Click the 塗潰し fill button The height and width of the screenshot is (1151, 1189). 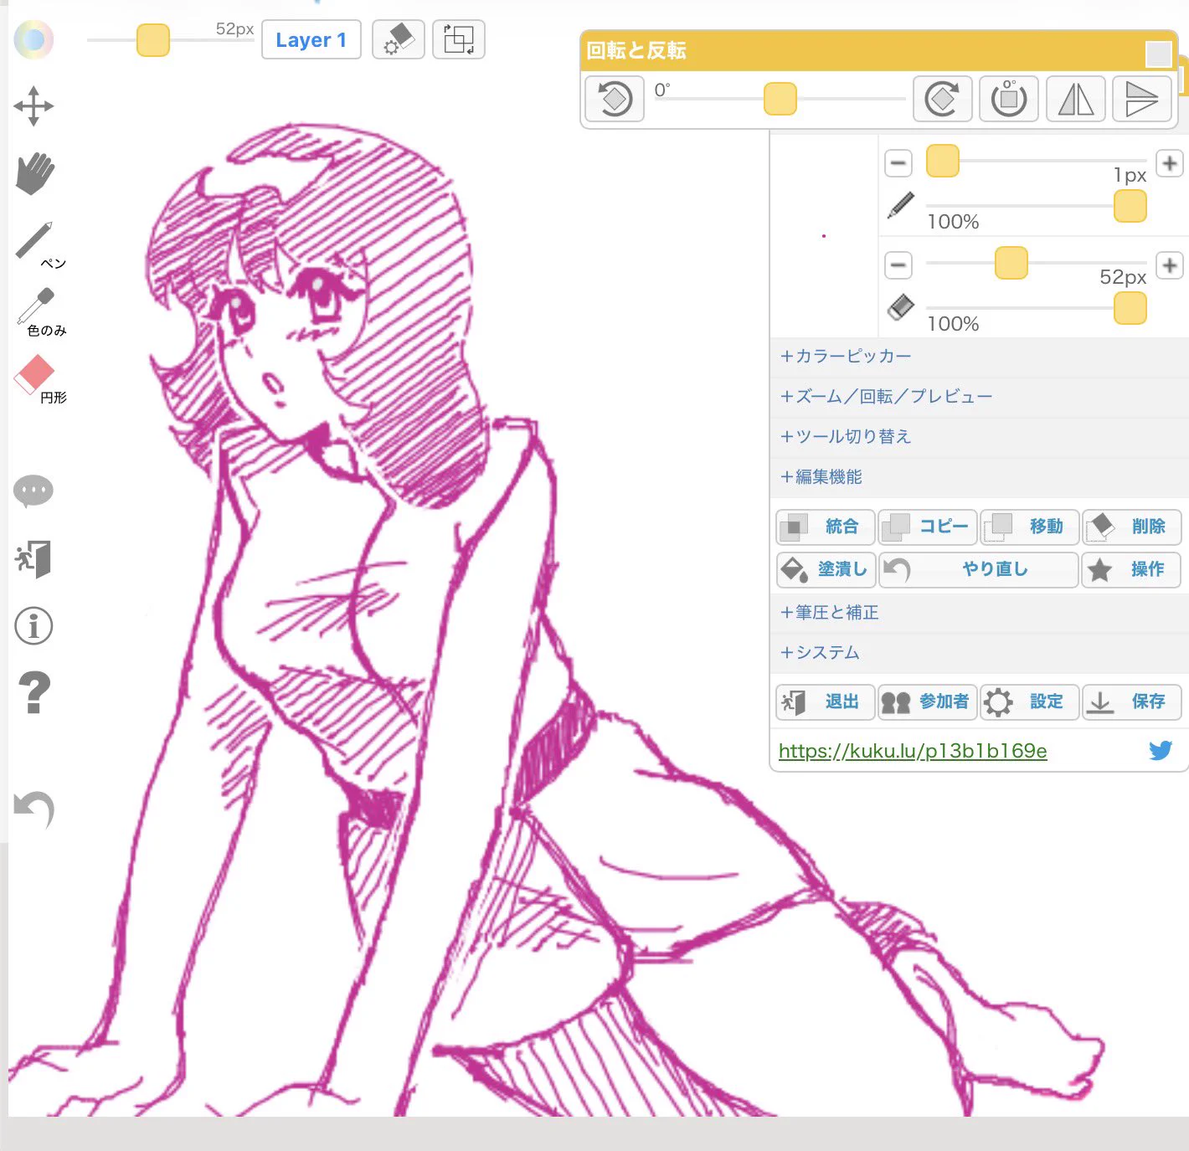tap(826, 569)
